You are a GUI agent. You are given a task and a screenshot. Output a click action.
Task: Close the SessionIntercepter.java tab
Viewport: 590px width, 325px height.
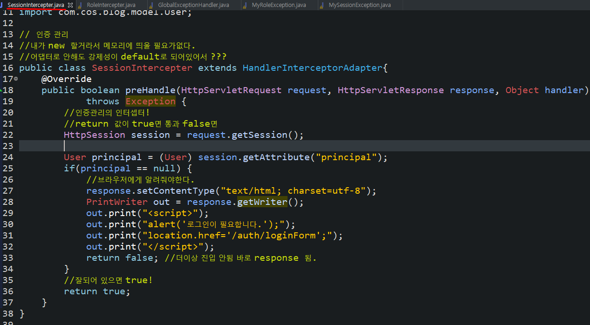[x=70, y=5]
